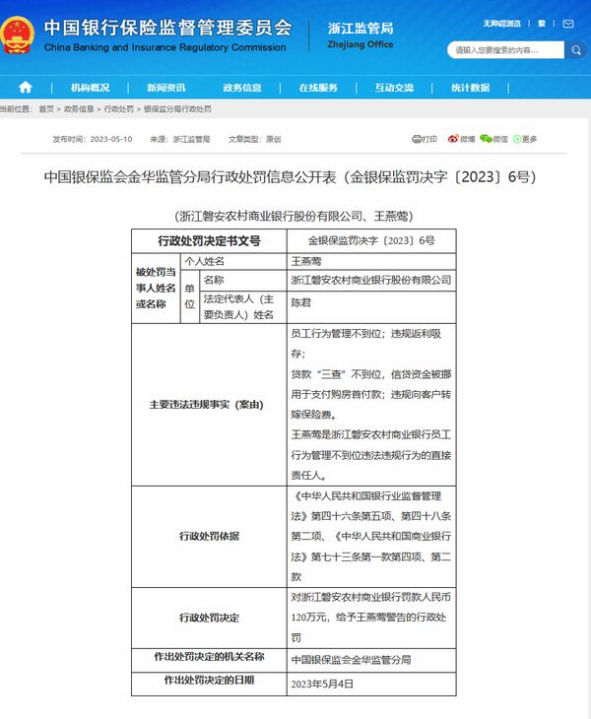This screenshot has height=719, width=591.
Task: Follow the 银保监分局行政处罚 breadcrumb link
Action: pyautogui.click(x=177, y=109)
